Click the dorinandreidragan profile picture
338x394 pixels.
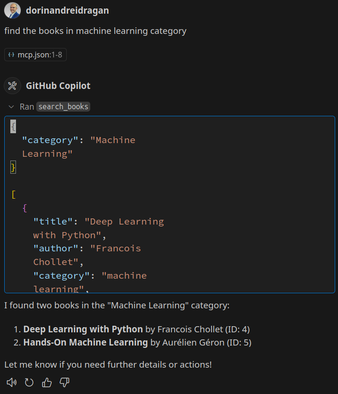pyautogui.click(x=13, y=10)
